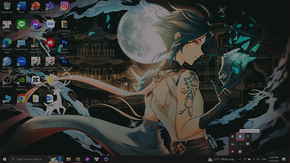Click the OBS Studio desktop shortcut
The width and height of the screenshot is (290, 163).
(7, 81)
